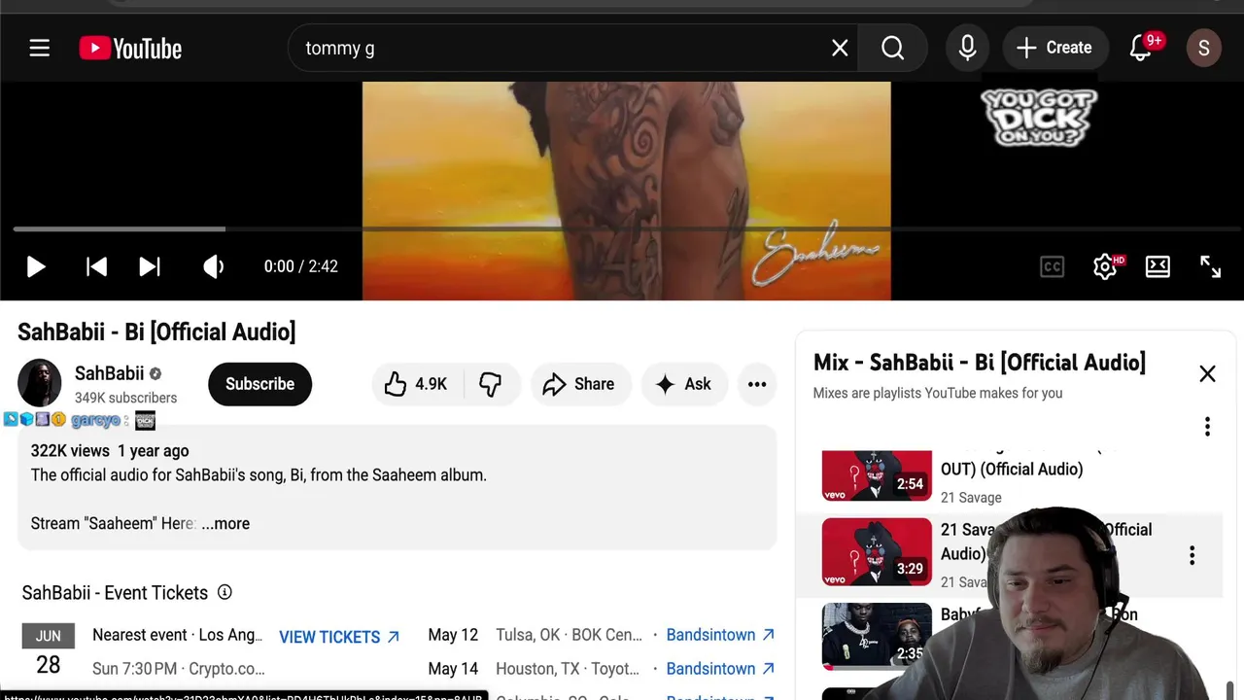Enter full screen mode

1210,266
